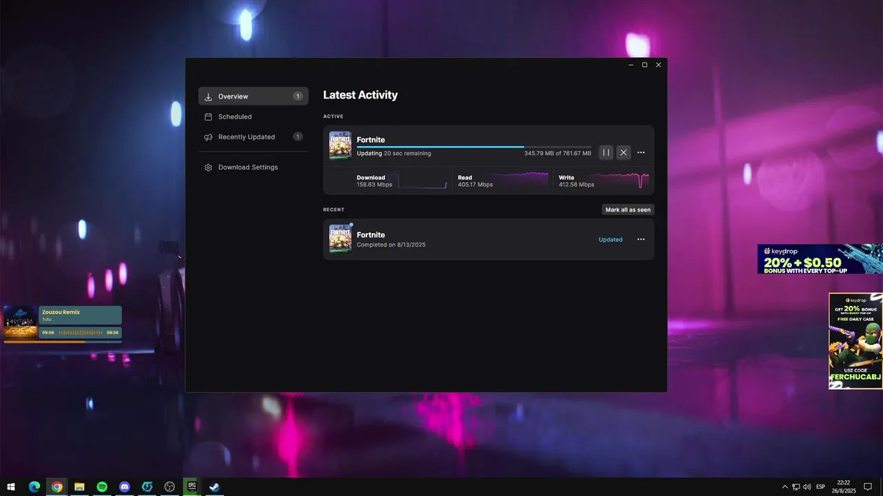Minimize the Epic downloads window

tap(631, 65)
